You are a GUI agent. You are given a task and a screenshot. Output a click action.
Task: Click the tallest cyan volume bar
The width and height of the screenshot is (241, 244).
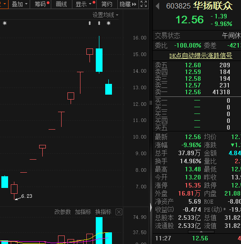click(x=99, y=230)
